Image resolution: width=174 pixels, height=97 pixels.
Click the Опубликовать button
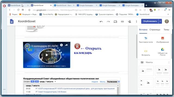pos(150,21)
